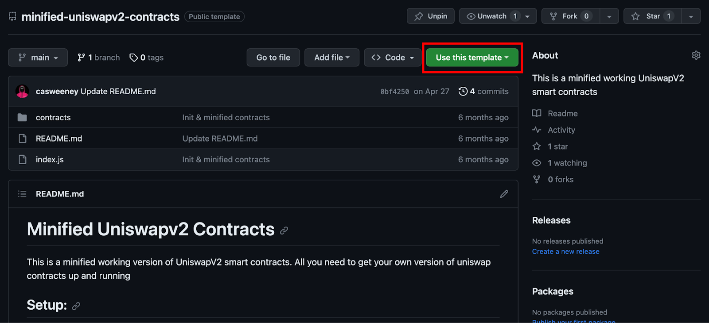Star this repository
This screenshot has height=323, width=709.
click(653, 16)
